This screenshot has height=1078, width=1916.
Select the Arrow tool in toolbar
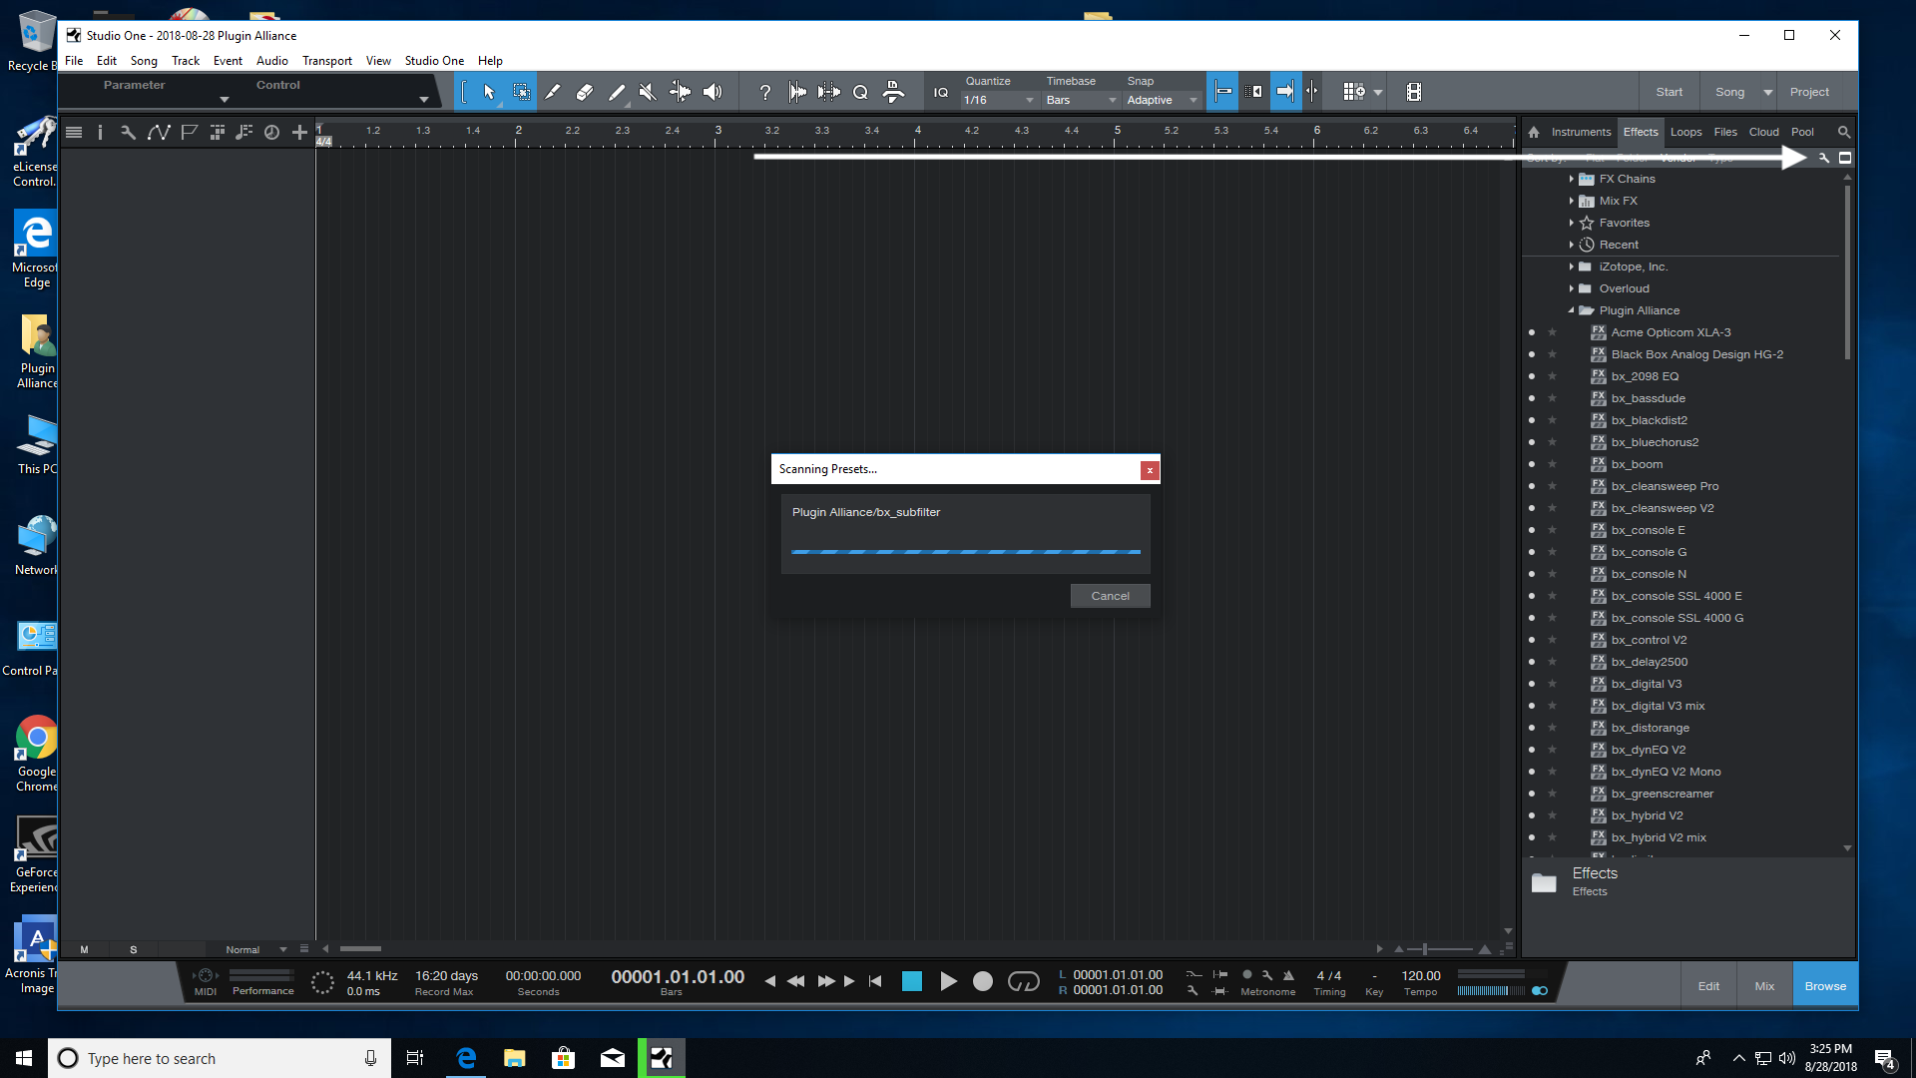[x=489, y=92]
